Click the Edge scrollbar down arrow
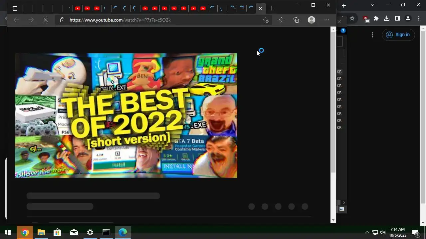The width and height of the screenshot is (426, 239). point(333,220)
